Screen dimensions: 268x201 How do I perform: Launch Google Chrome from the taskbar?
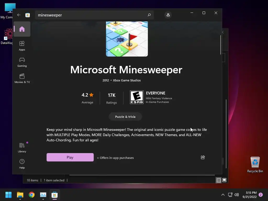(32, 195)
